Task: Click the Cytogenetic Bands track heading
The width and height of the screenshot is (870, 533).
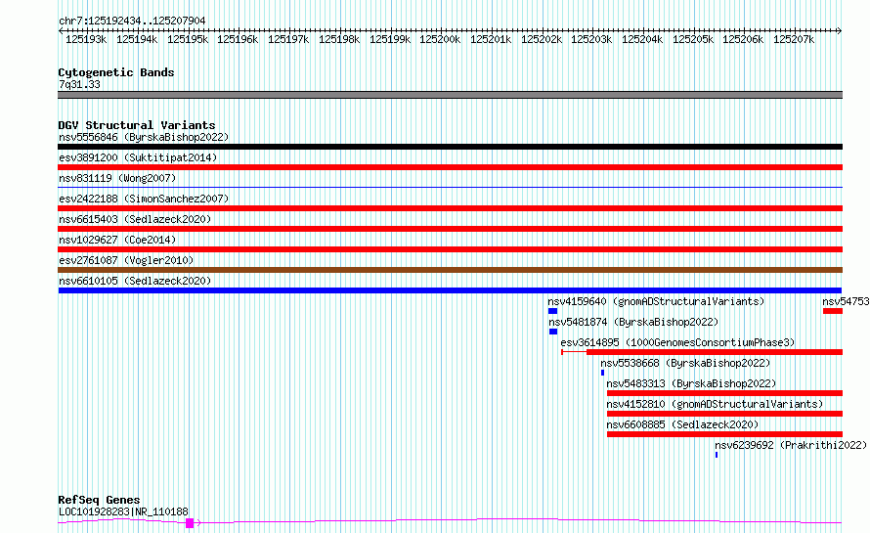Action: pyautogui.click(x=116, y=72)
